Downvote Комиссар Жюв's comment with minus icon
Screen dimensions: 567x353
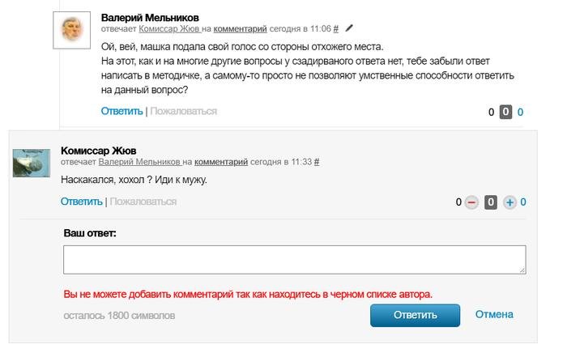click(471, 202)
